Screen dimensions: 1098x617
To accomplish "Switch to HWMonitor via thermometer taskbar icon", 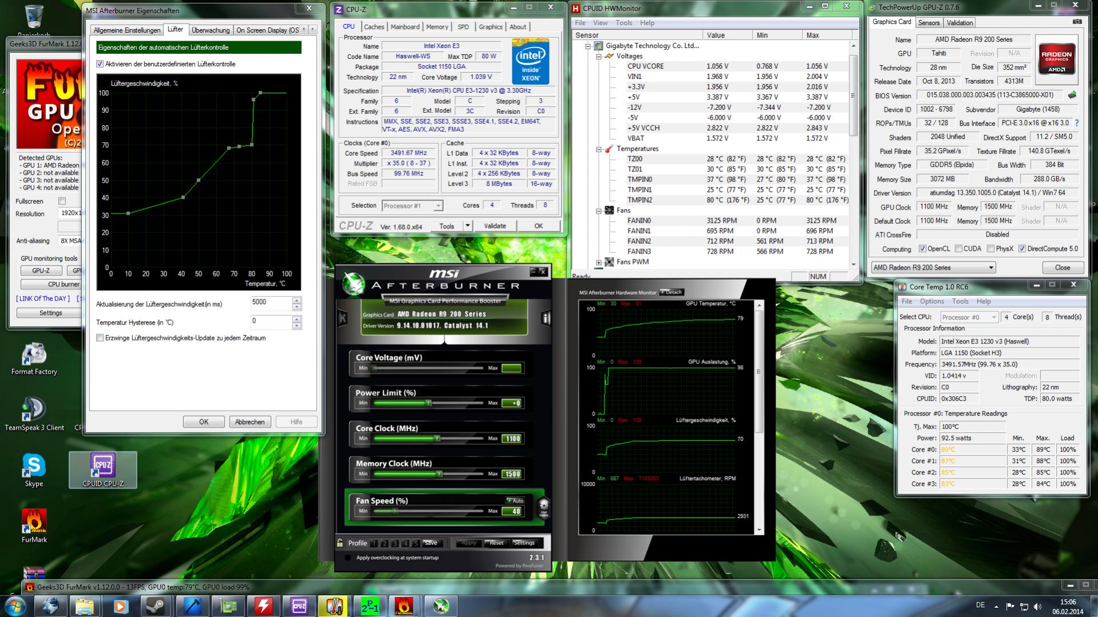I will (334, 606).
